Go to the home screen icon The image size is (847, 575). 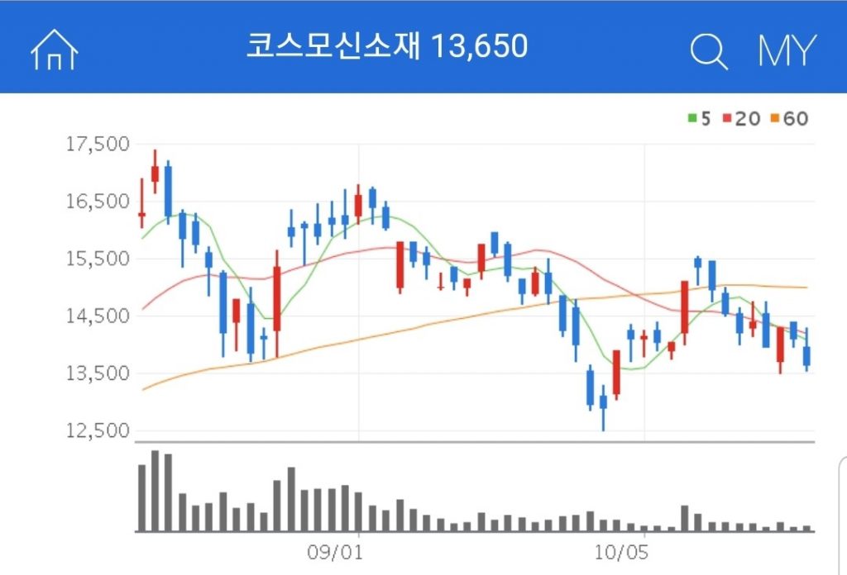click(x=54, y=50)
